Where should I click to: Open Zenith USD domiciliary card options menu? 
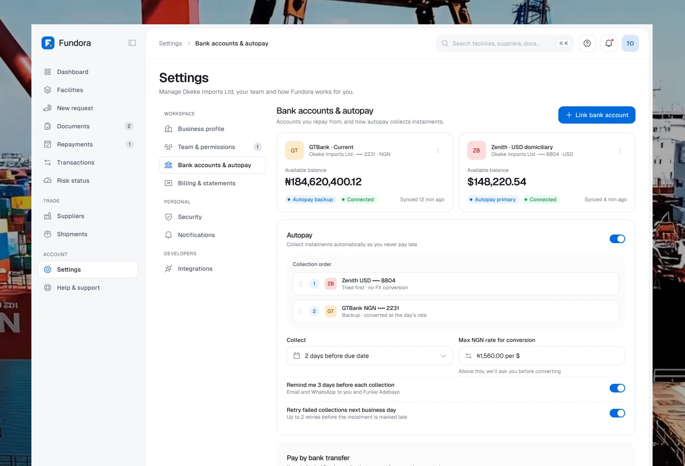[620, 150]
